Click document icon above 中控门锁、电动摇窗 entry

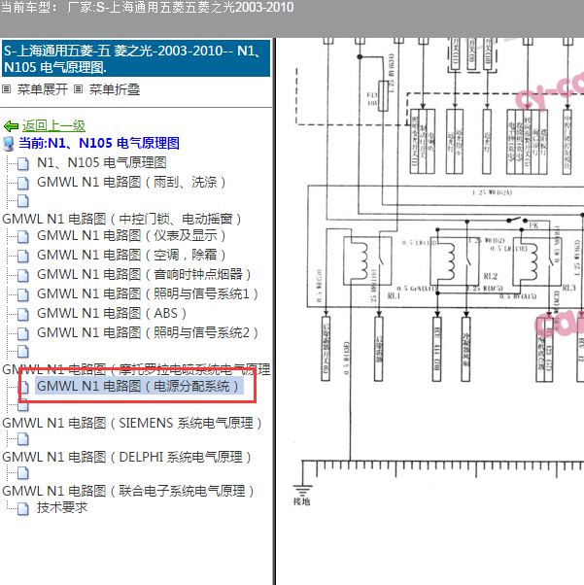tap(23, 201)
